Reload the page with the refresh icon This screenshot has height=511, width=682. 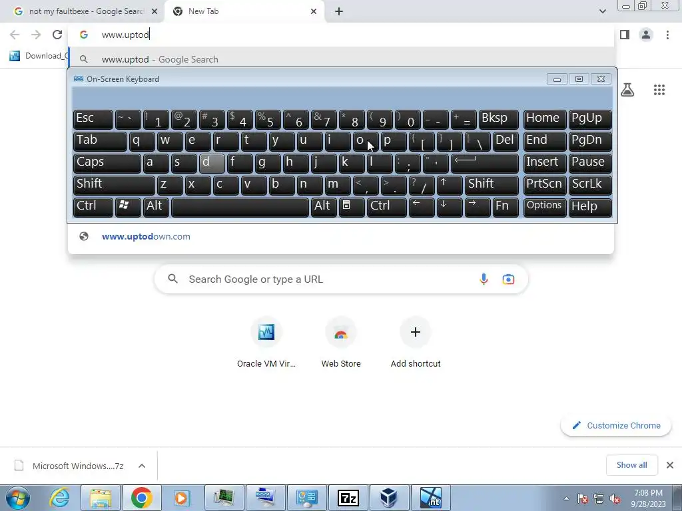tap(57, 35)
